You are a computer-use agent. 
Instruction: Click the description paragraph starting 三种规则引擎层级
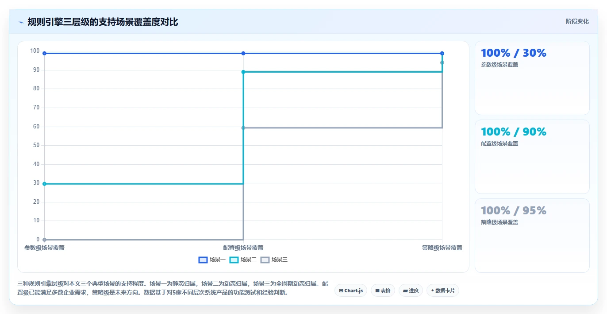click(x=173, y=288)
